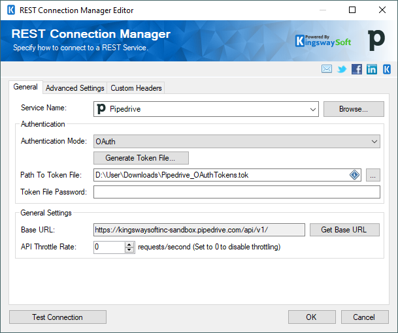
Task: Open the KingswaySoft K icon beside LinkedIn
Action: coord(387,69)
